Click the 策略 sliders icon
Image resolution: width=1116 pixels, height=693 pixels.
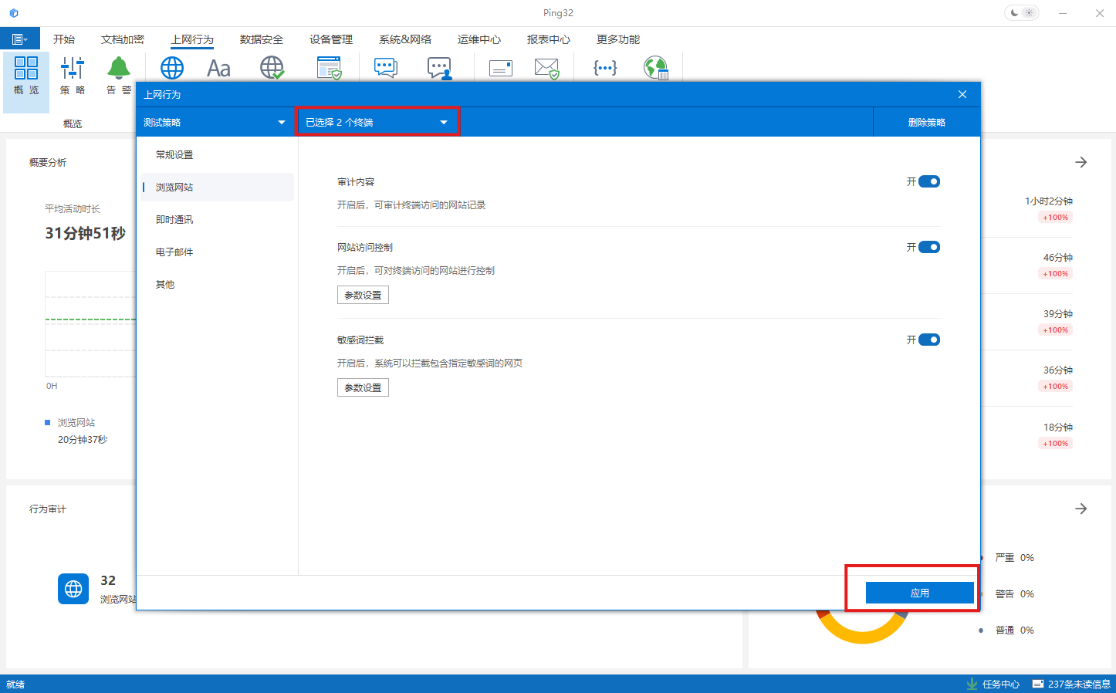pyautogui.click(x=73, y=75)
